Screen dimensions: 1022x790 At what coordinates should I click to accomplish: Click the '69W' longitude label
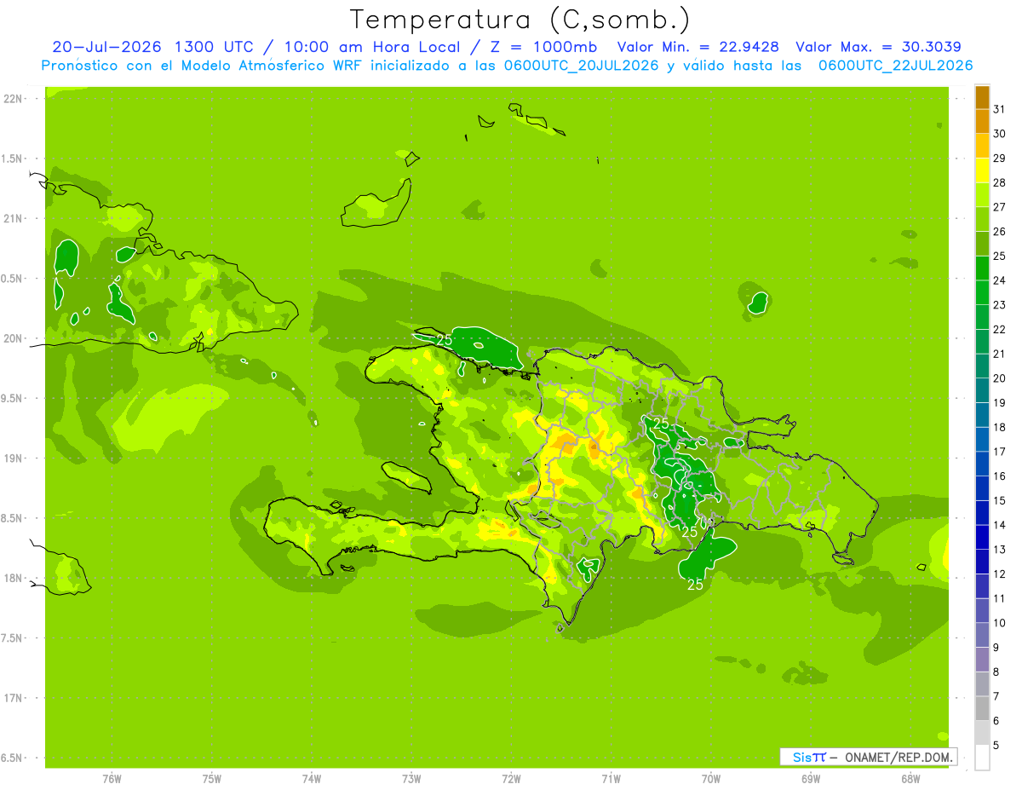(811, 779)
